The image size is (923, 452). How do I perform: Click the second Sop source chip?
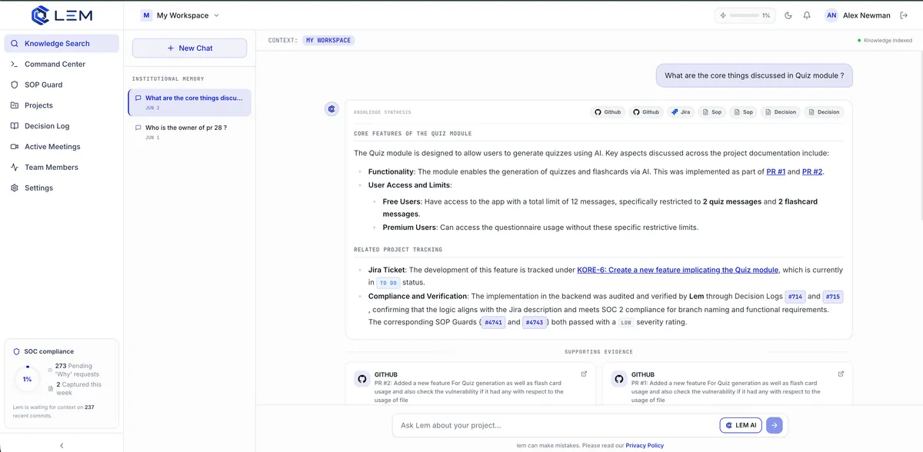[743, 111]
